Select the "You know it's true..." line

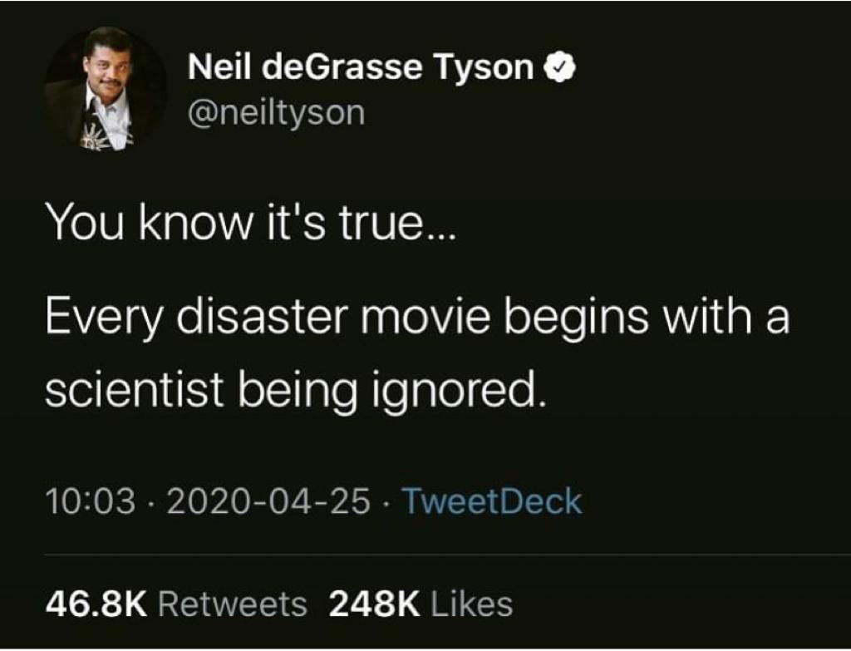point(252,223)
